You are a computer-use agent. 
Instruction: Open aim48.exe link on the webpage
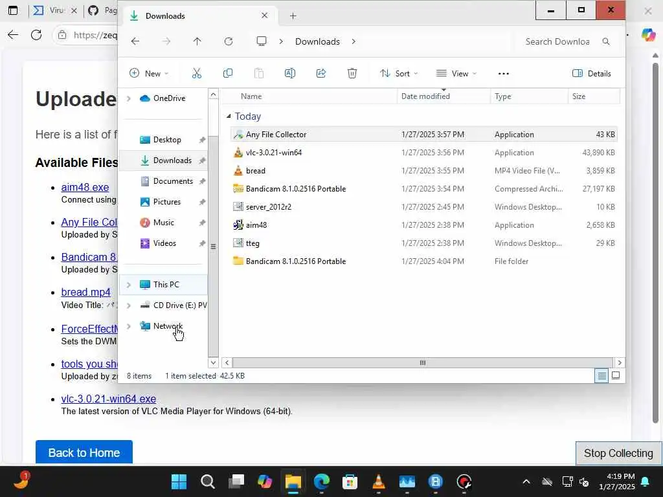[85, 187]
